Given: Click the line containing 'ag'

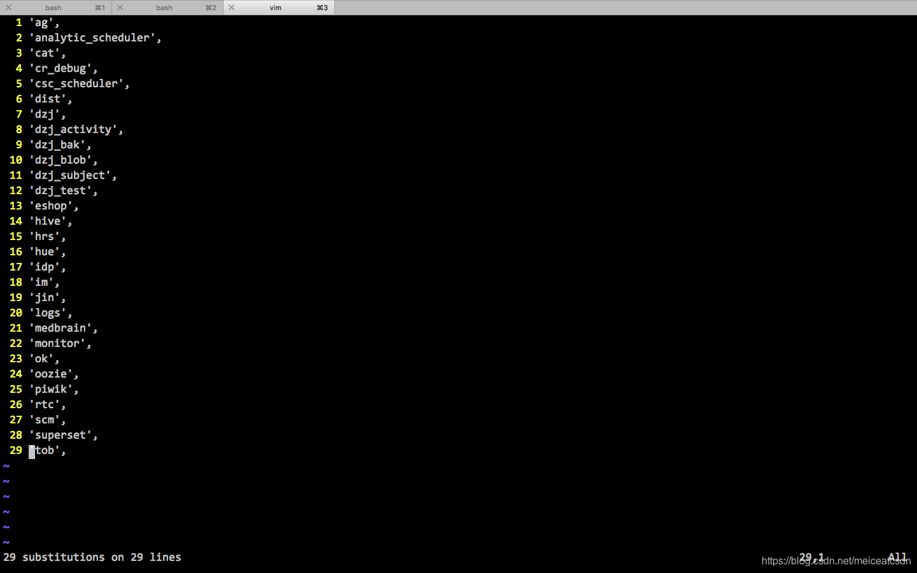Looking at the screenshot, I should [x=44, y=23].
